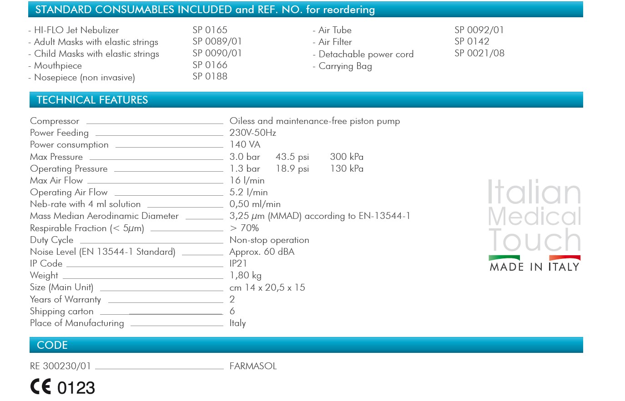Image resolution: width=625 pixels, height=401 pixels.
Task: Click the '0,50 ml/min' value
Action: point(255,204)
